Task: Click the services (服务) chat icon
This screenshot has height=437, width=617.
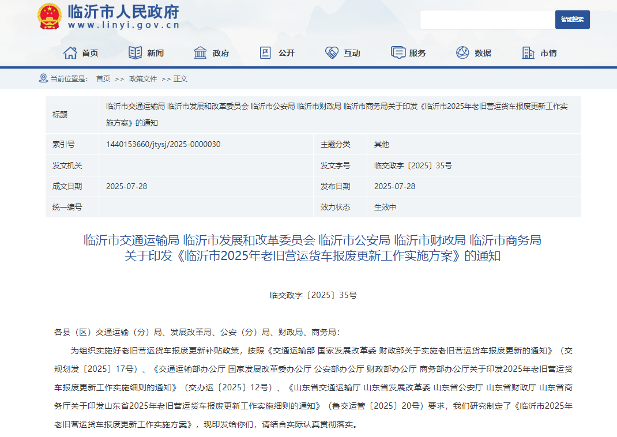Action: tap(398, 53)
